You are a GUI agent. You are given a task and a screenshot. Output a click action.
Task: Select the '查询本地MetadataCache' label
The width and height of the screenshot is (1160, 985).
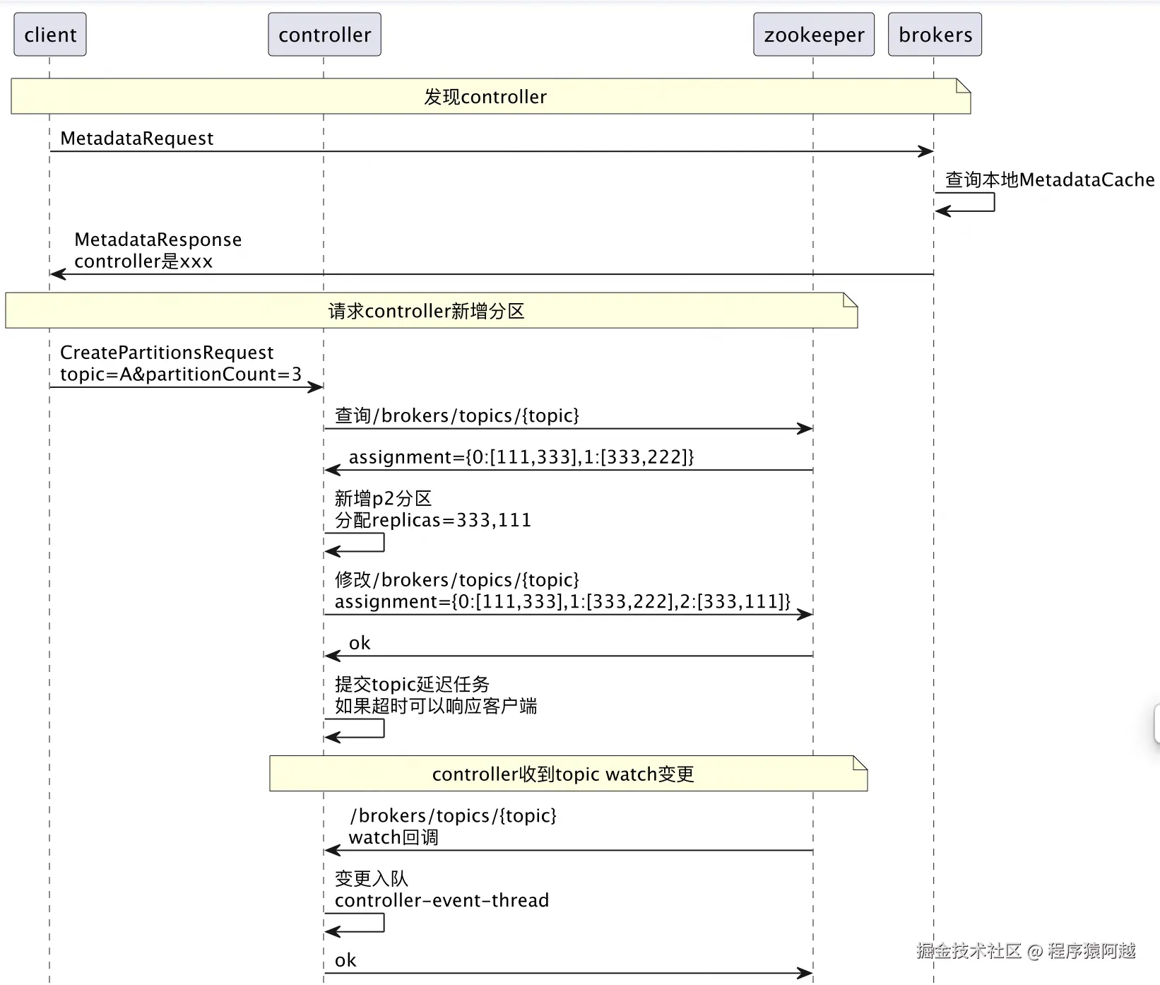1050,180
